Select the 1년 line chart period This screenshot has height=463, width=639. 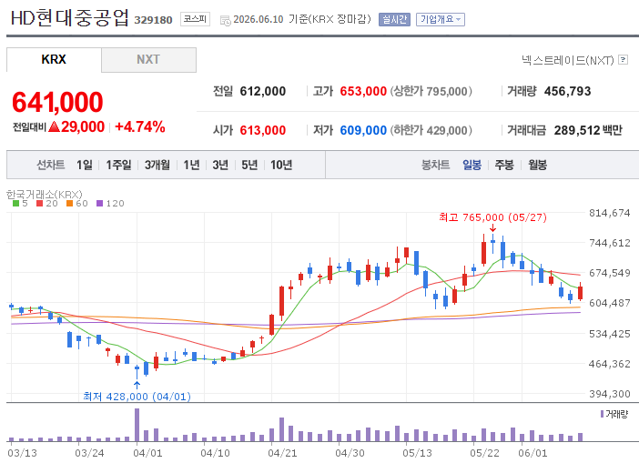click(191, 165)
